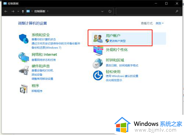
Task: Click 查看你的计算机状态 link
Action: coord(44,39)
